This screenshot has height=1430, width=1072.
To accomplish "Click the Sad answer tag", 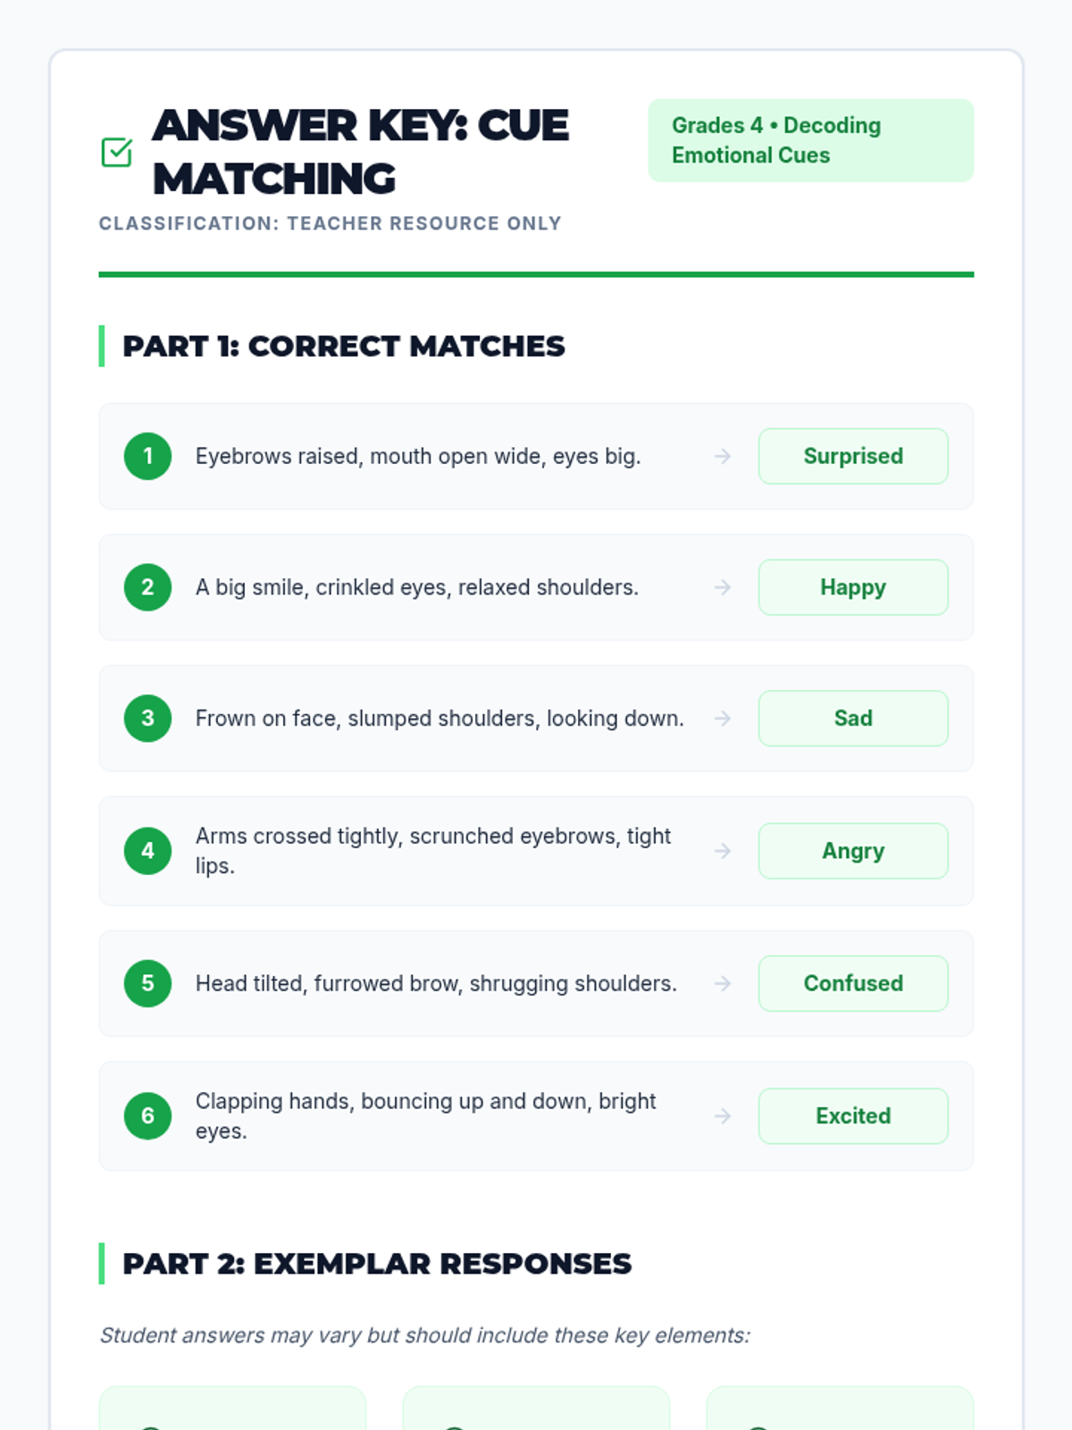I will pyautogui.click(x=853, y=719).
